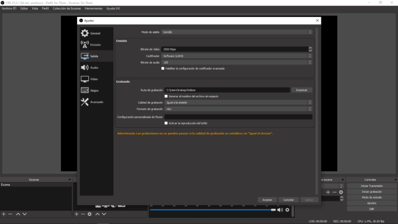This screenshot has height=224, width=398.
Task: Click the Examinar browse button
Action: (x=302, y=90)
